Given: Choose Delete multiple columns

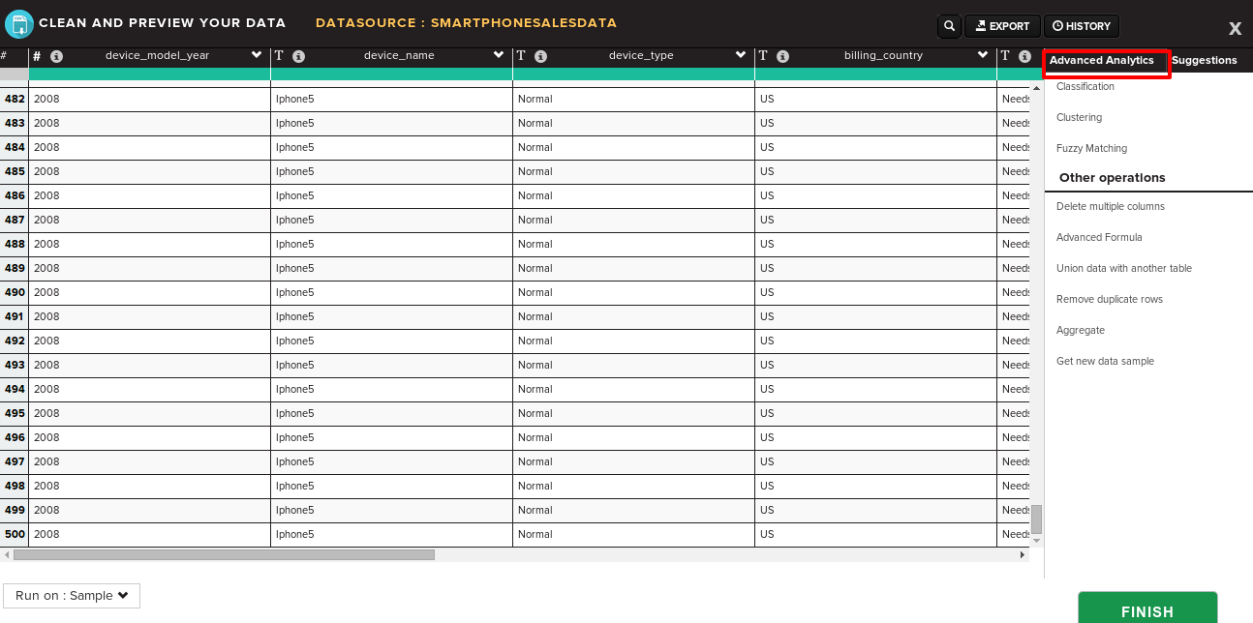Looking at the screenshot, I should [1111, 206].
